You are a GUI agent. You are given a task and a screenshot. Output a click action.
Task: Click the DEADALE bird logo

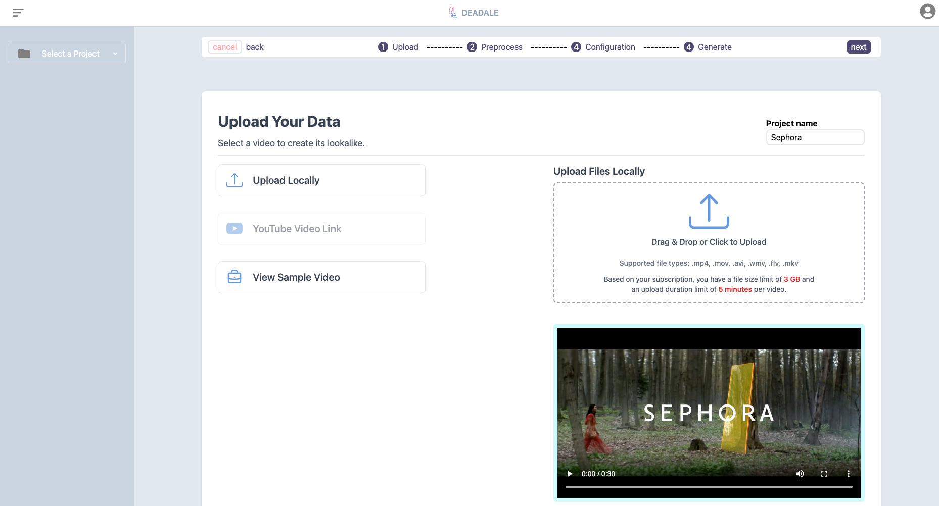453,12
